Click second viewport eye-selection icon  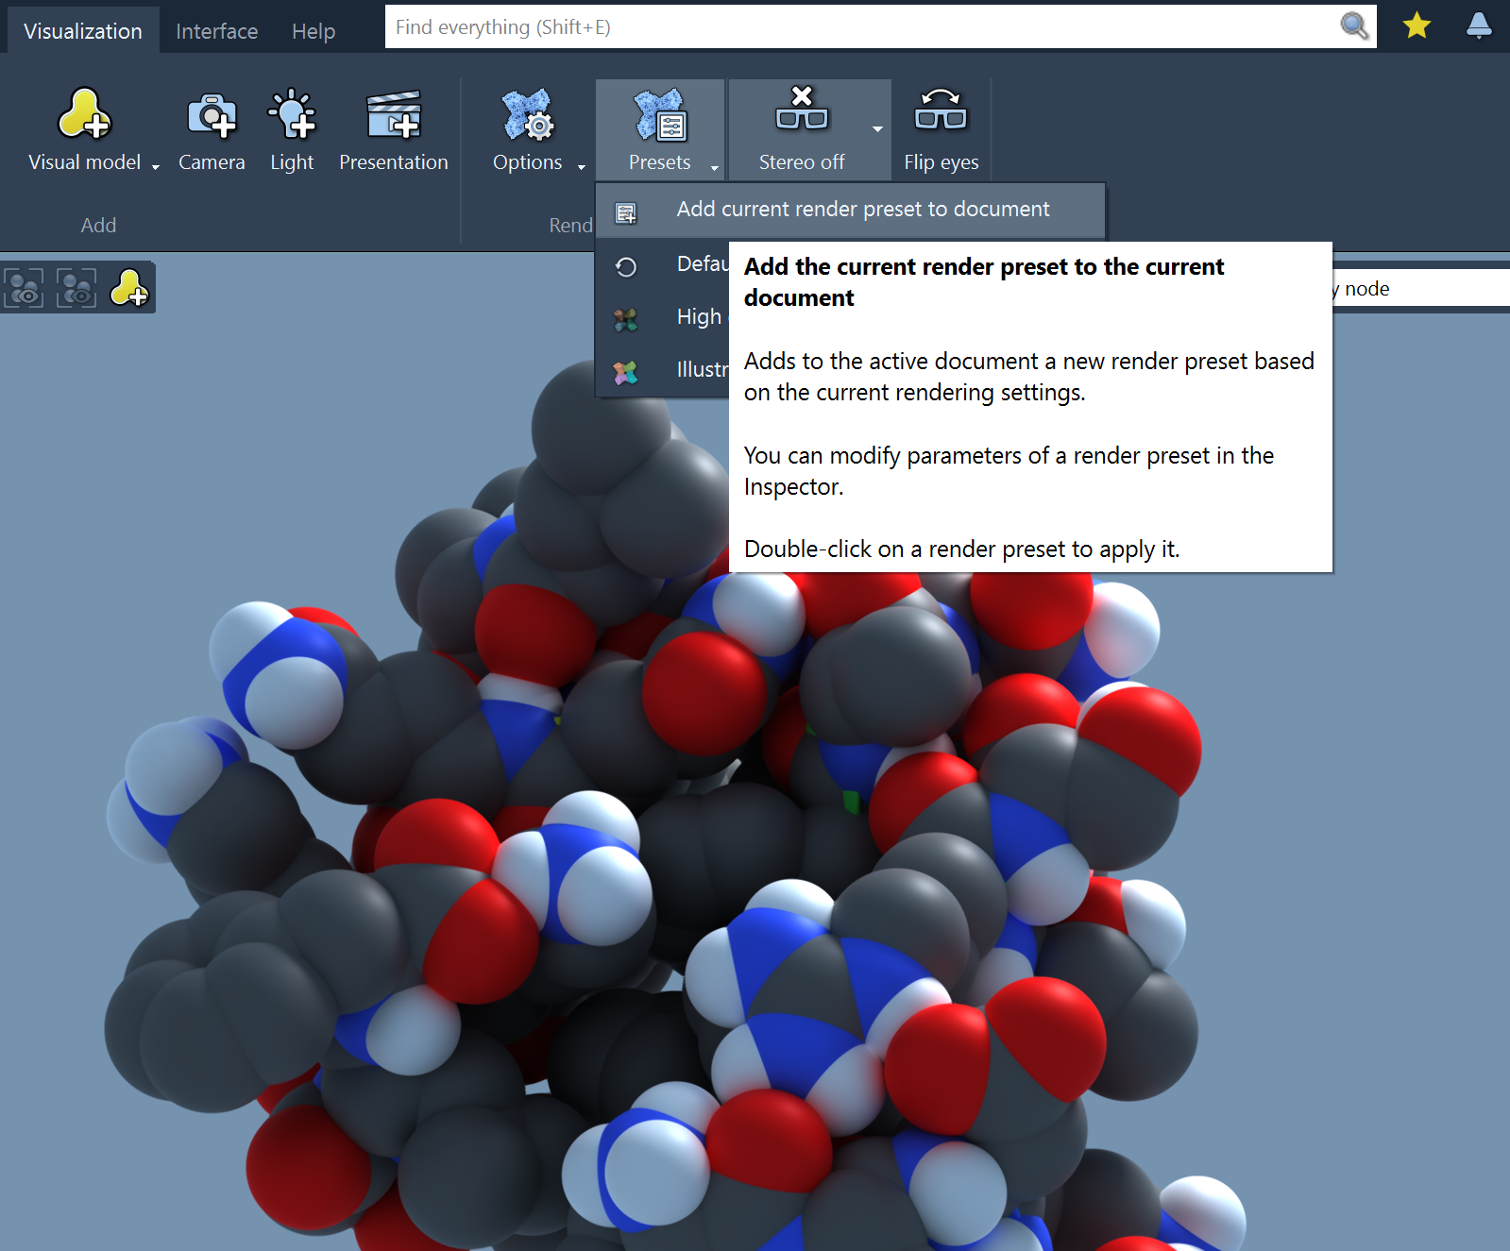pos(76,288)
